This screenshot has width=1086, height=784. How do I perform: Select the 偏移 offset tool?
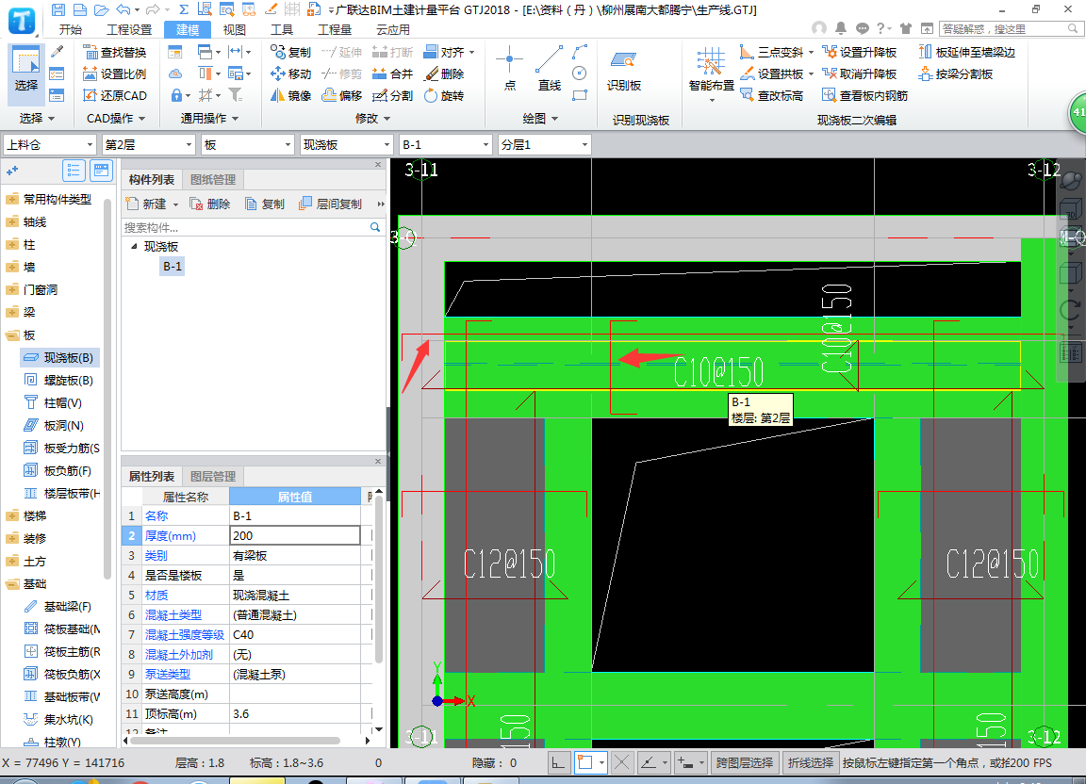click(342, 95)
